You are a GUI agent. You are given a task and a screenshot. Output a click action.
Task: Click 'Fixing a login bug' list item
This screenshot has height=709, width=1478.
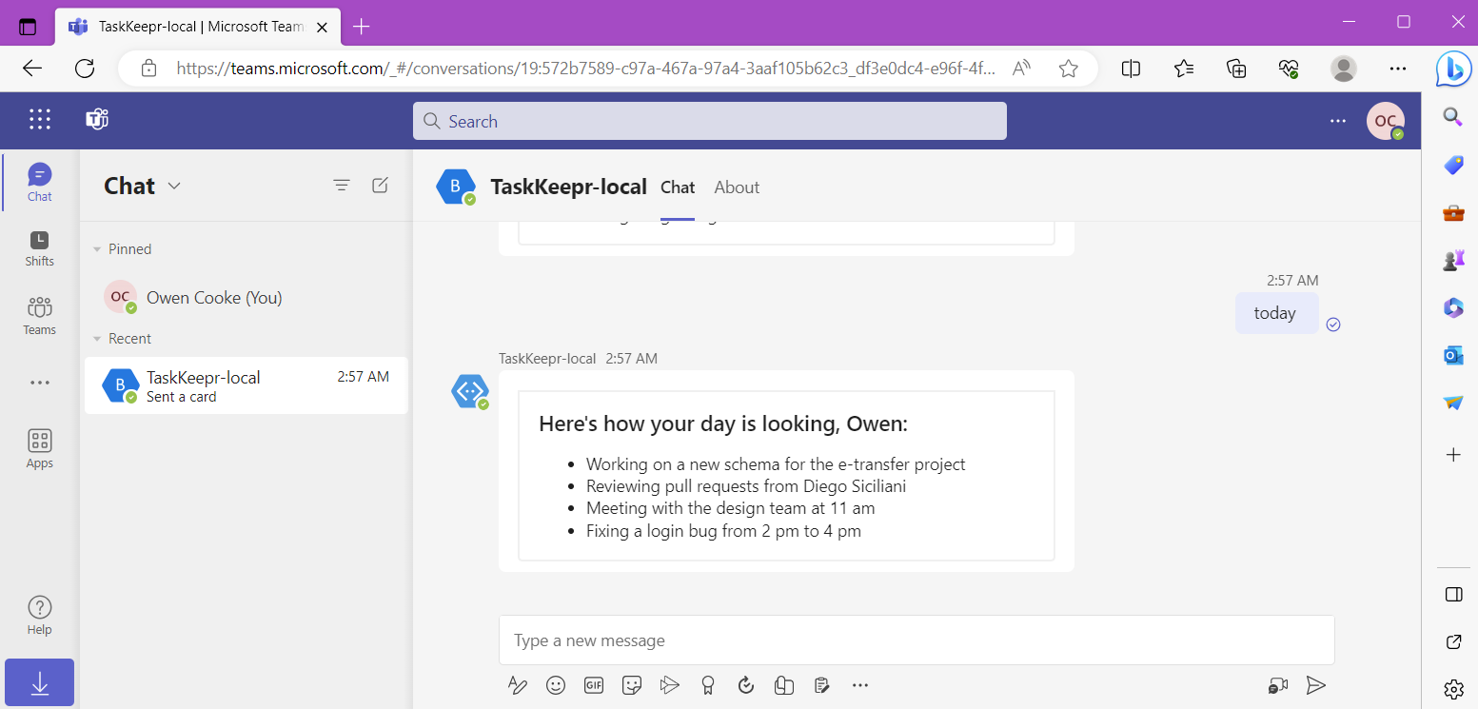tap(723, 531)
